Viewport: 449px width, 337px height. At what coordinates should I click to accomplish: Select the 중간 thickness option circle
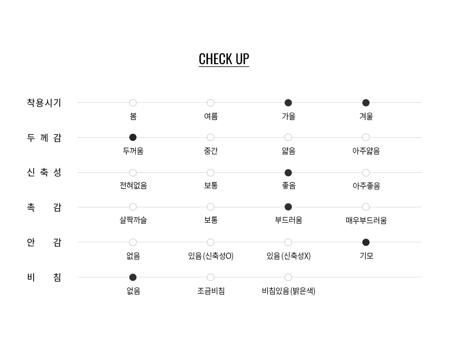(x=211, y=137)
